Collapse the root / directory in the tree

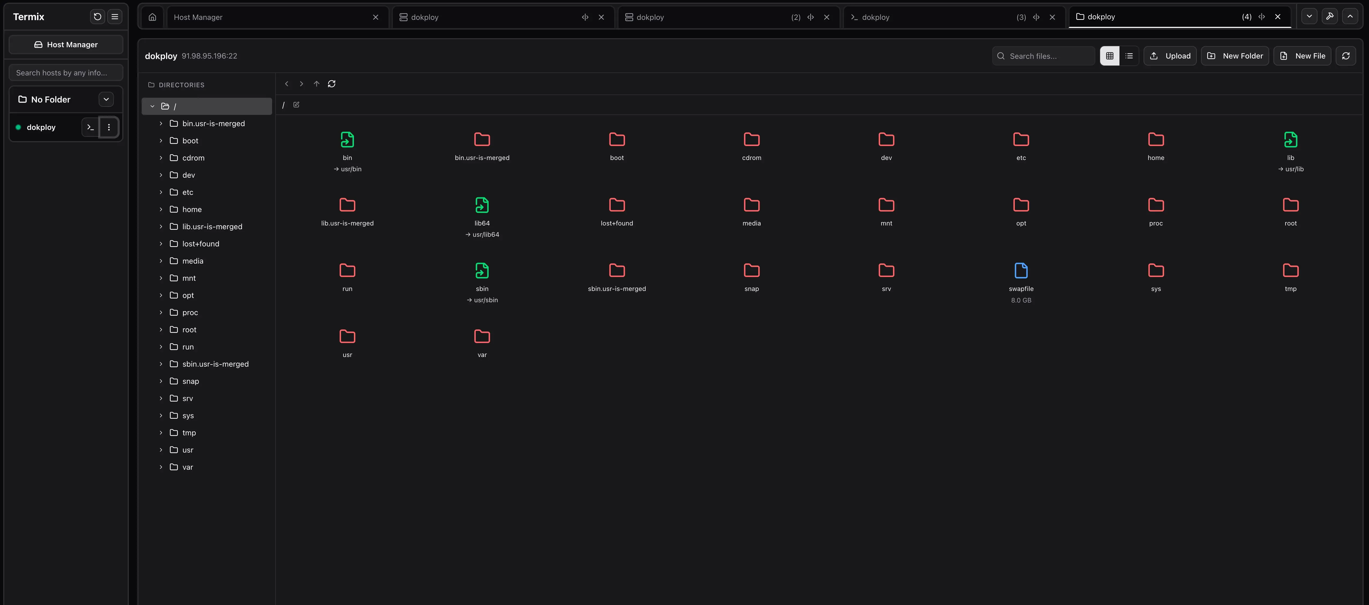152,106
